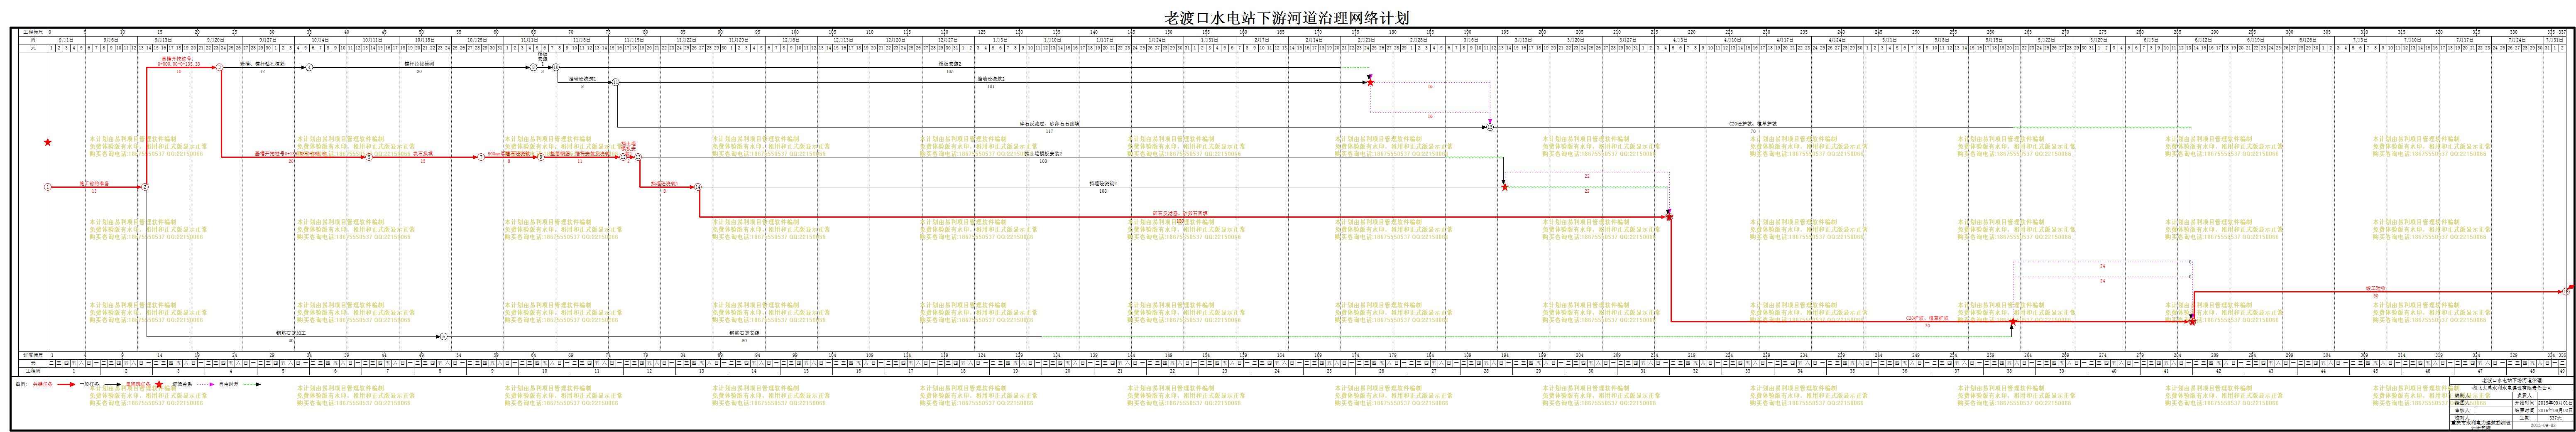Click the chart title 老渡口水电站下游河道治理网络计划
2576x432 pixels.
(x=1287, y=17)
